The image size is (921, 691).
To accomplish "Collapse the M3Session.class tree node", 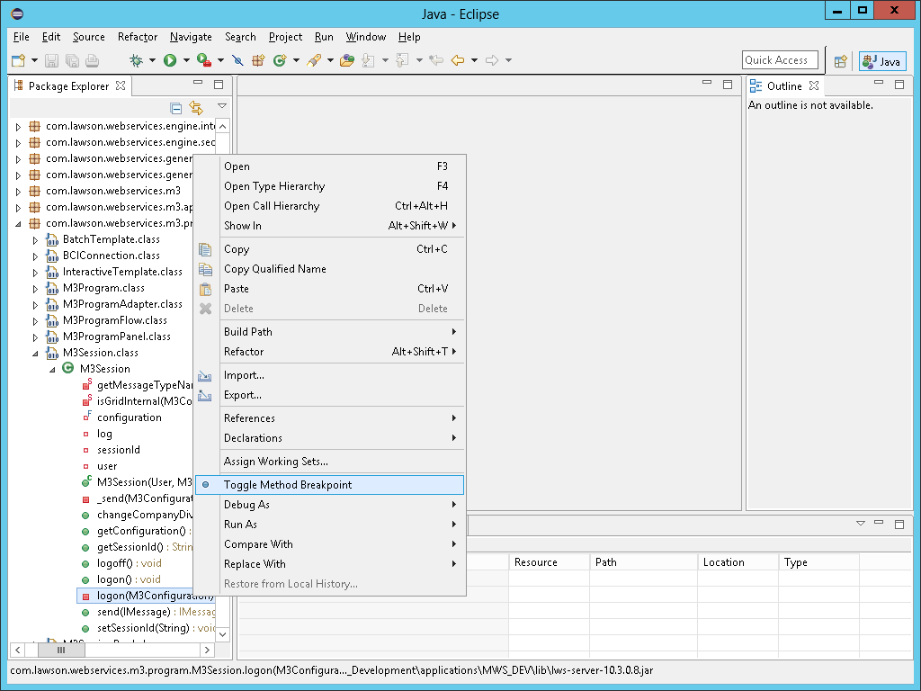I will (36, 353).
